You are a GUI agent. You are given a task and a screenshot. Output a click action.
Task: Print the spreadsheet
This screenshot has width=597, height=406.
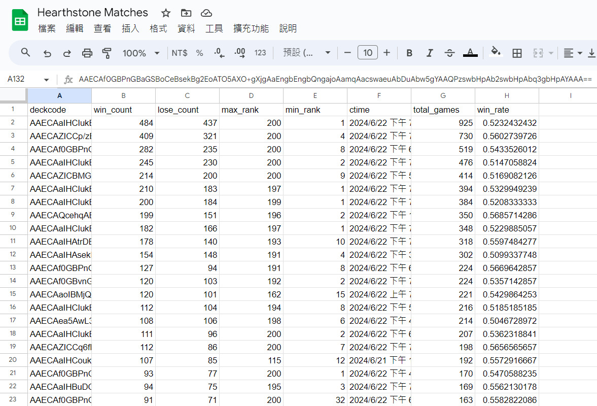tap(87, 53)
